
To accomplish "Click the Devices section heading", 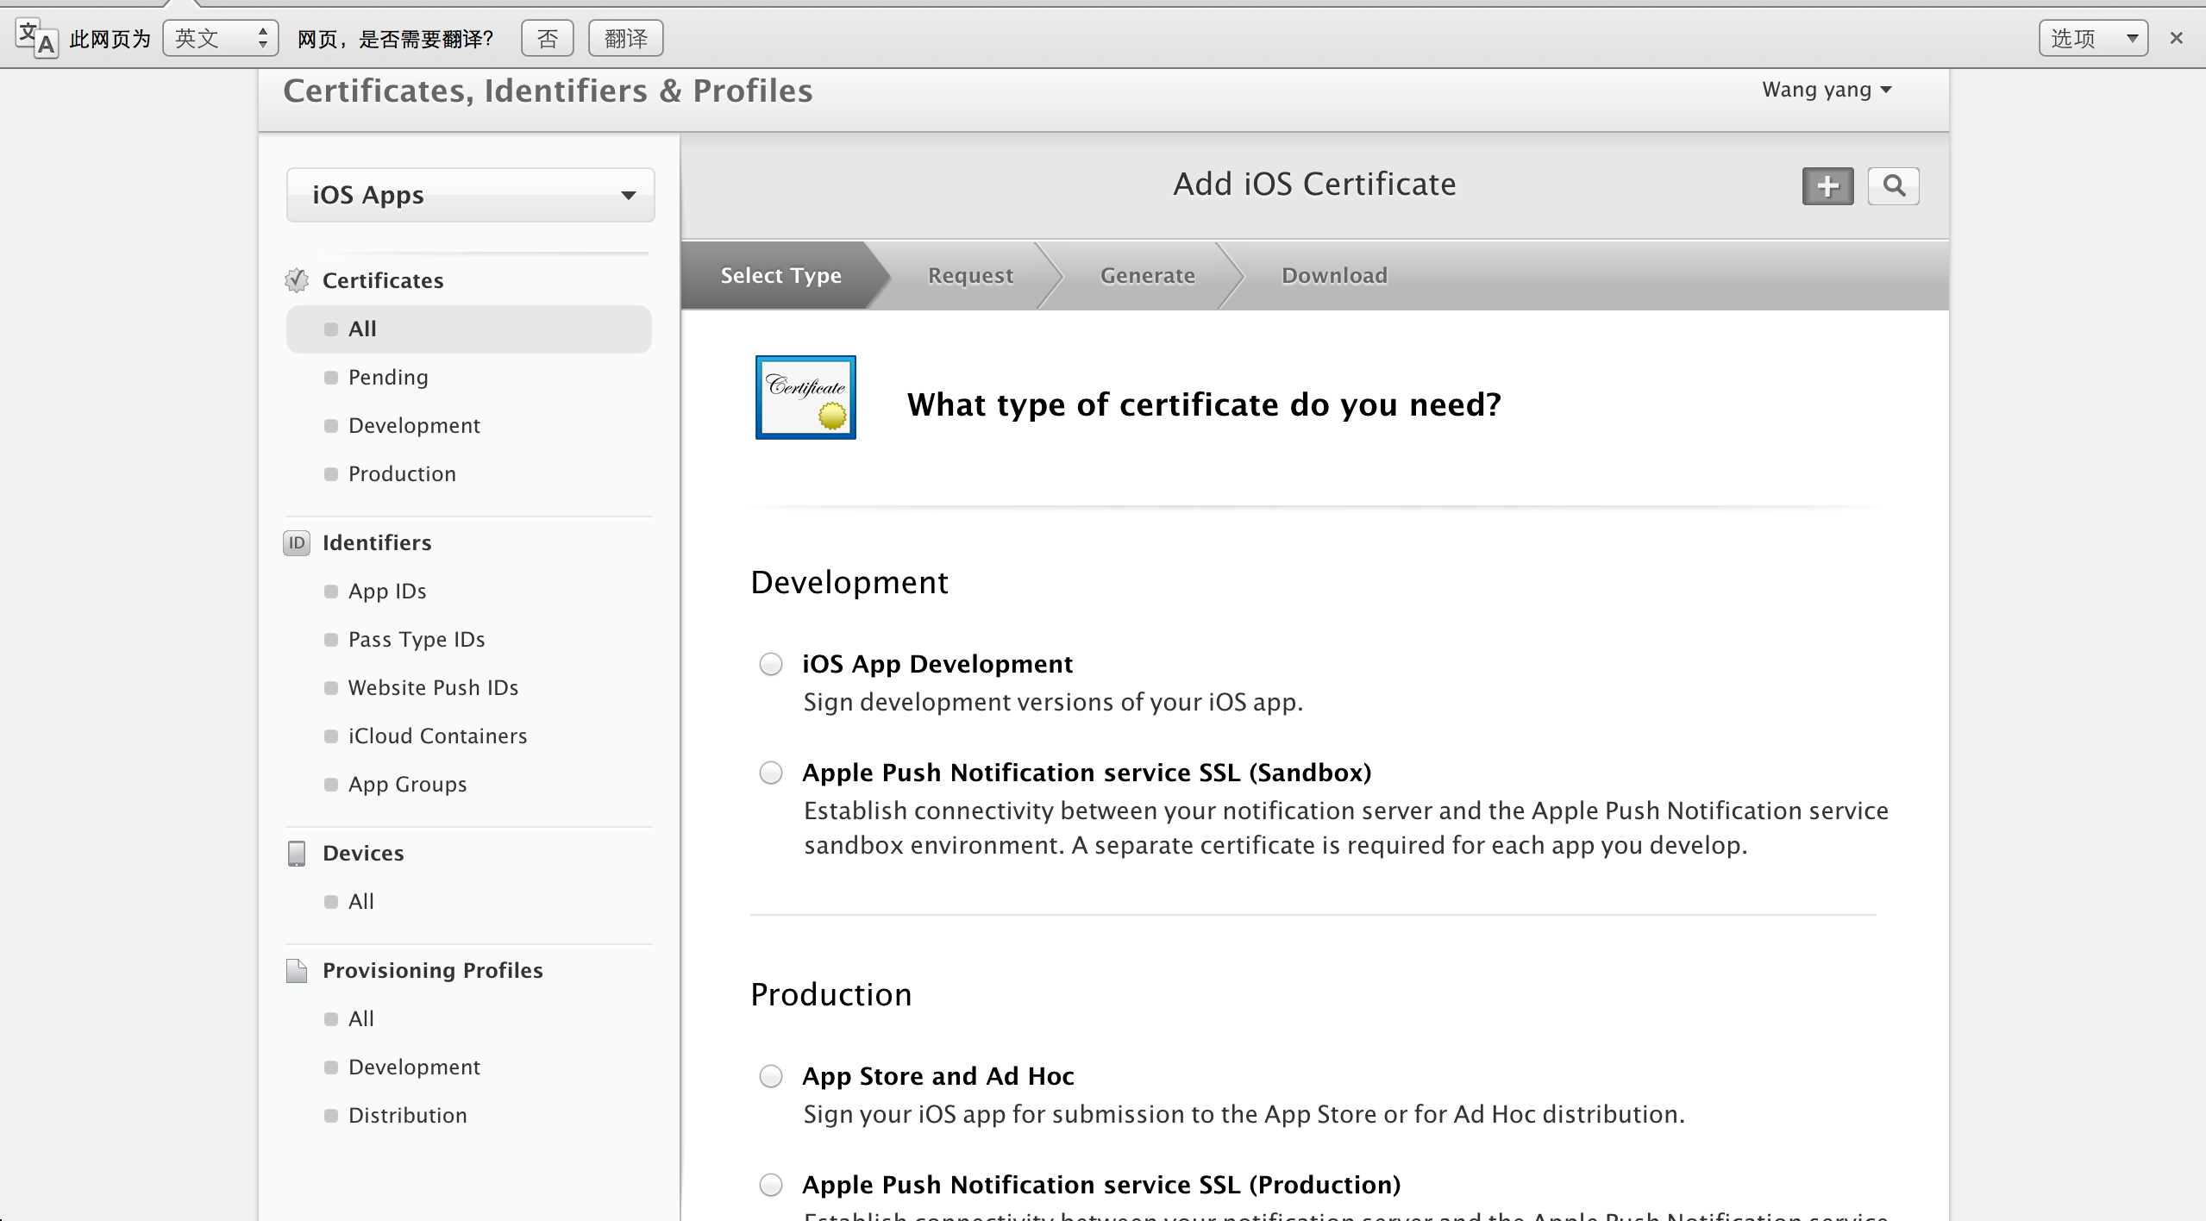I will point(363,853).
